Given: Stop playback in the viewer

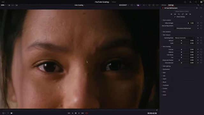Looking at the screenshot, I should click(x=76, y=113).
